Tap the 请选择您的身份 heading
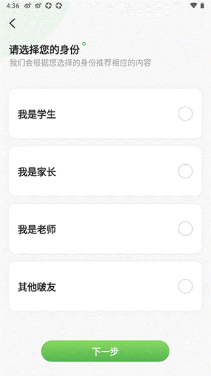Image resolution: width=211 pixels, height=376 pixels. (x=44, y=50)
